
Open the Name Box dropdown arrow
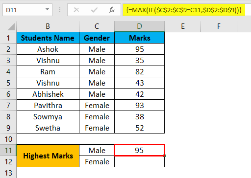(47, 10)
